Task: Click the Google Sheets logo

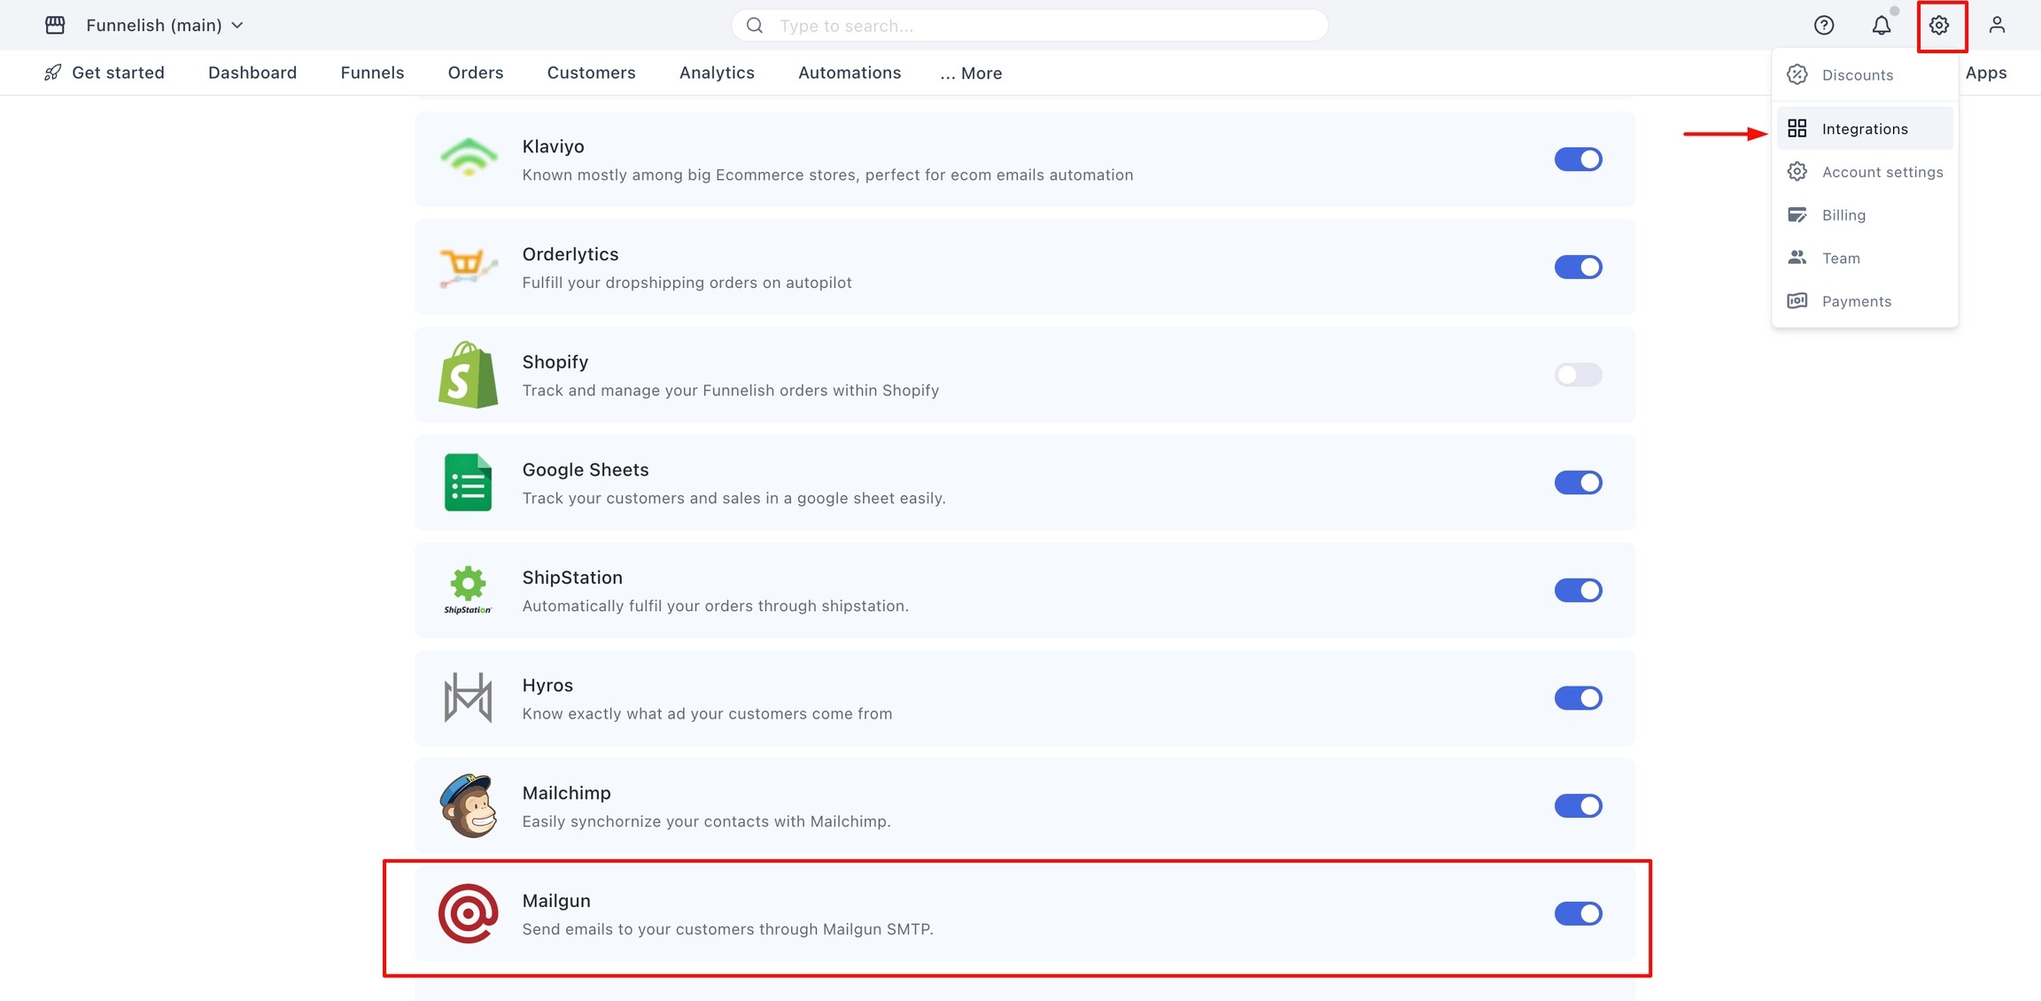Action: point(468,483)
